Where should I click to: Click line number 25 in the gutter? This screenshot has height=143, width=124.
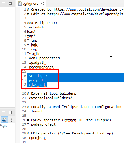24,116
